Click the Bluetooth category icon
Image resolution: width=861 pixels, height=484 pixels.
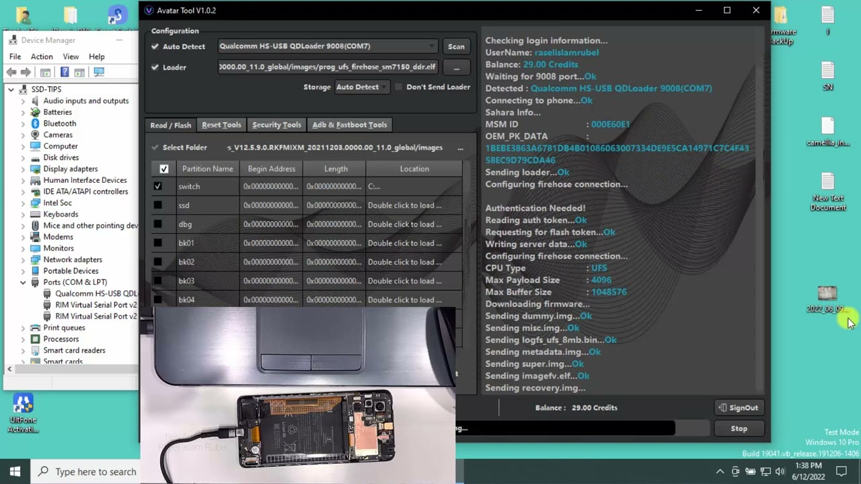pos(35,124)
